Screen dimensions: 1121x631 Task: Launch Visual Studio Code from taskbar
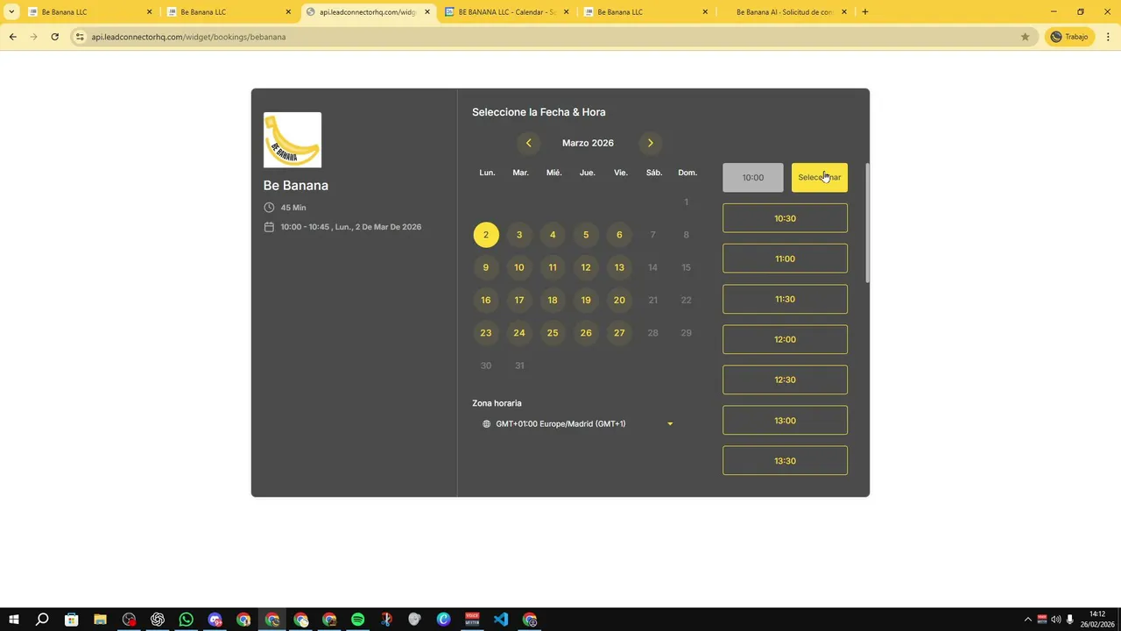500,620
